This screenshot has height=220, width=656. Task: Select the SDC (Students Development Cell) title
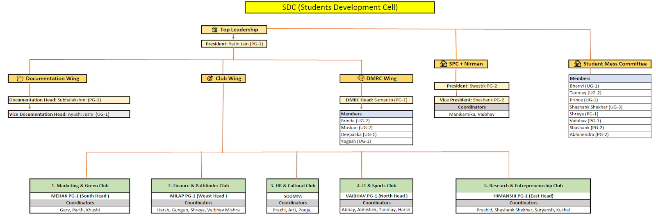click(x=339, y=7)
